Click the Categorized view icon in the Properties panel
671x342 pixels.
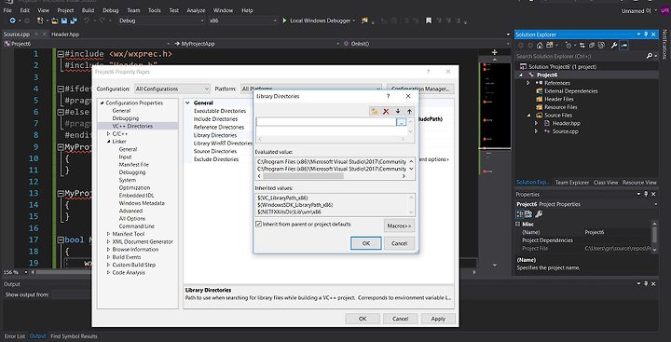coord(520,214)
